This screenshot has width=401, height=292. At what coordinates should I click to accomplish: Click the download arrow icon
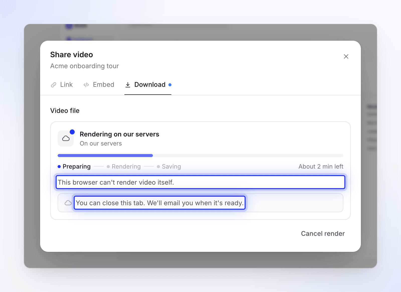click(128, 85)
